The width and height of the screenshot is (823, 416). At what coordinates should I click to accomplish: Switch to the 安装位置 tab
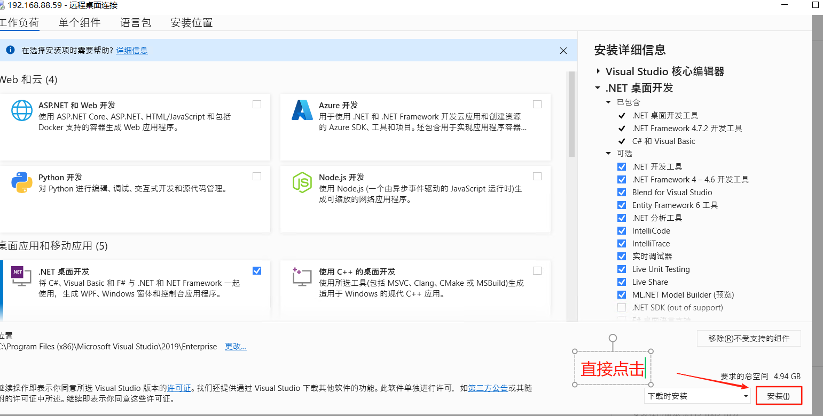coord(192,22)
